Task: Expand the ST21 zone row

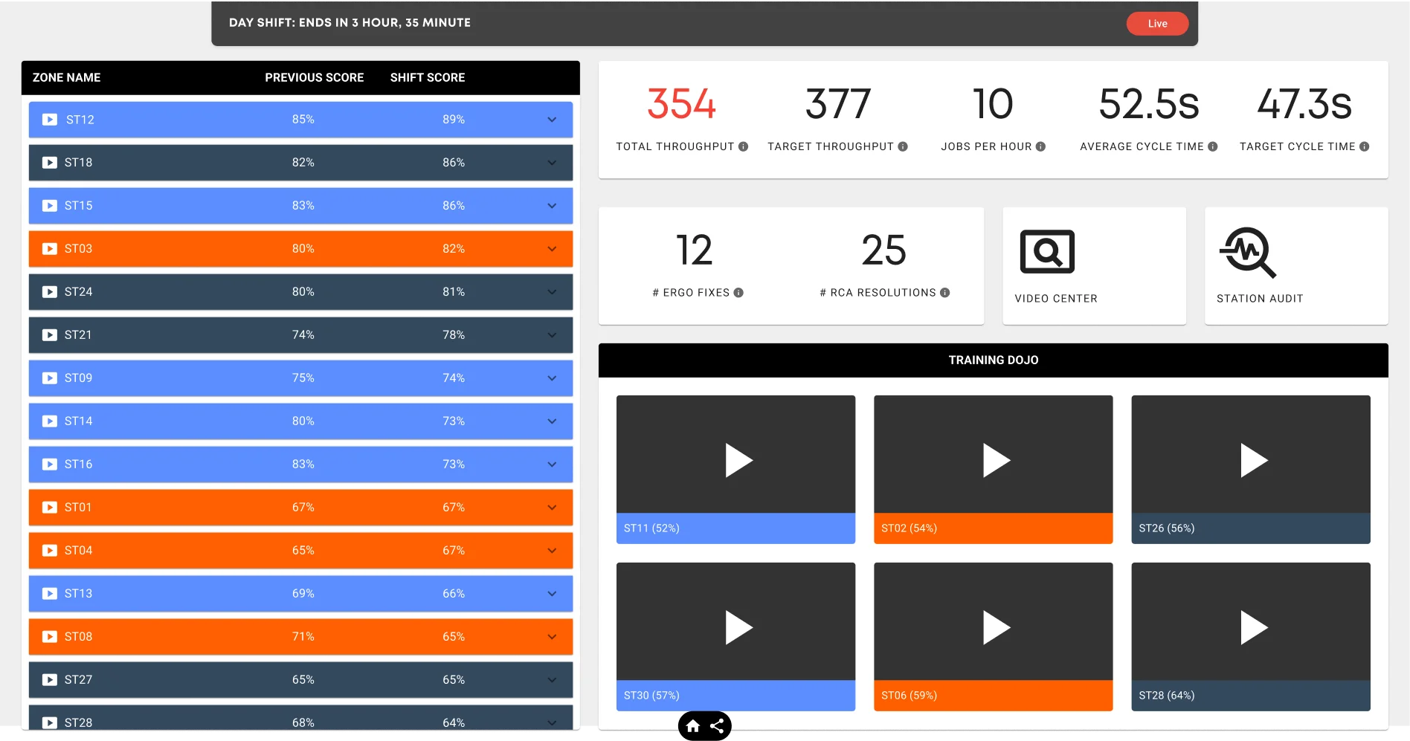Action: [x=552, y=334]
